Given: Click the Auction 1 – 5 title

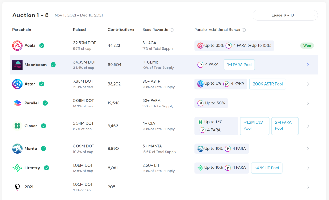Looking at the screenshot, I should (30, 15).
